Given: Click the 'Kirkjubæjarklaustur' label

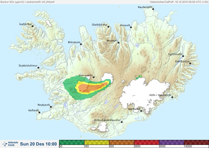Looking at the screenshot, I should (x=108, y=120).
